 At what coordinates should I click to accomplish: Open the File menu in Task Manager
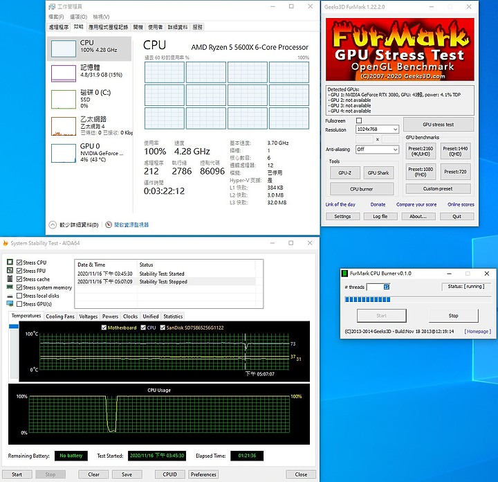pyautogui.click(x=56, y=17)
